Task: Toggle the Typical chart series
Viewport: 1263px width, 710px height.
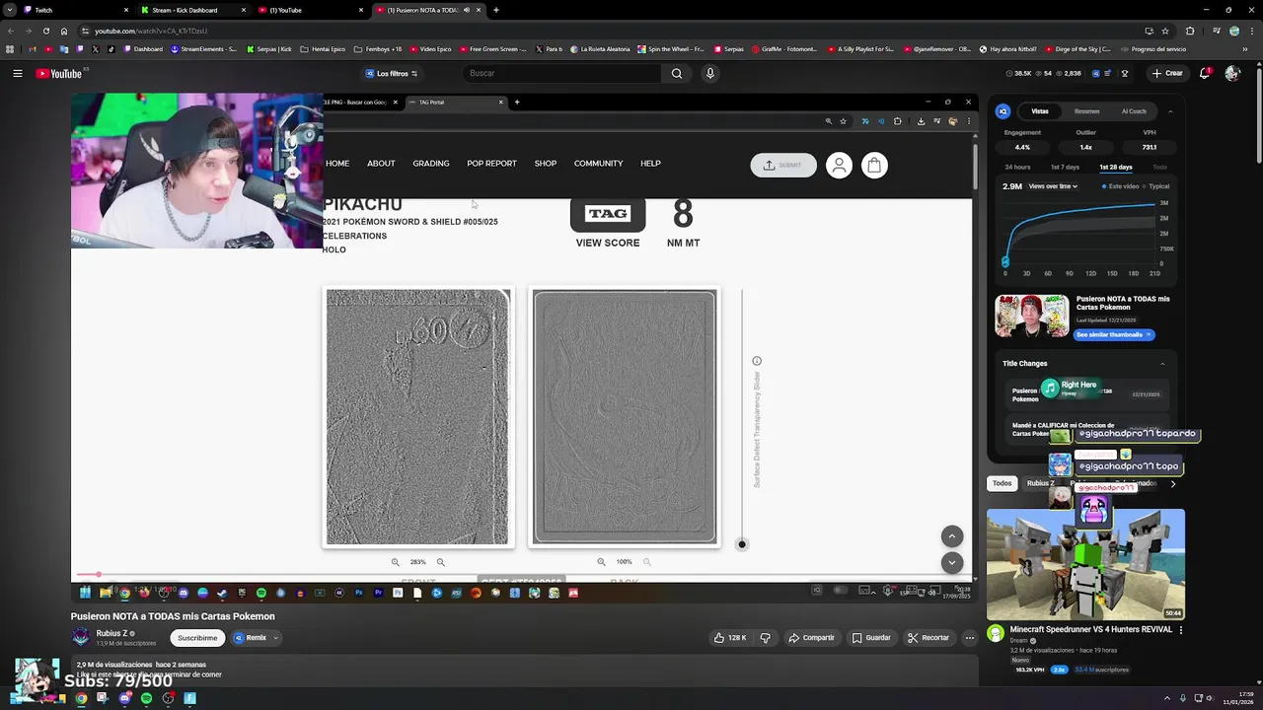Action: coord(1156,186)
